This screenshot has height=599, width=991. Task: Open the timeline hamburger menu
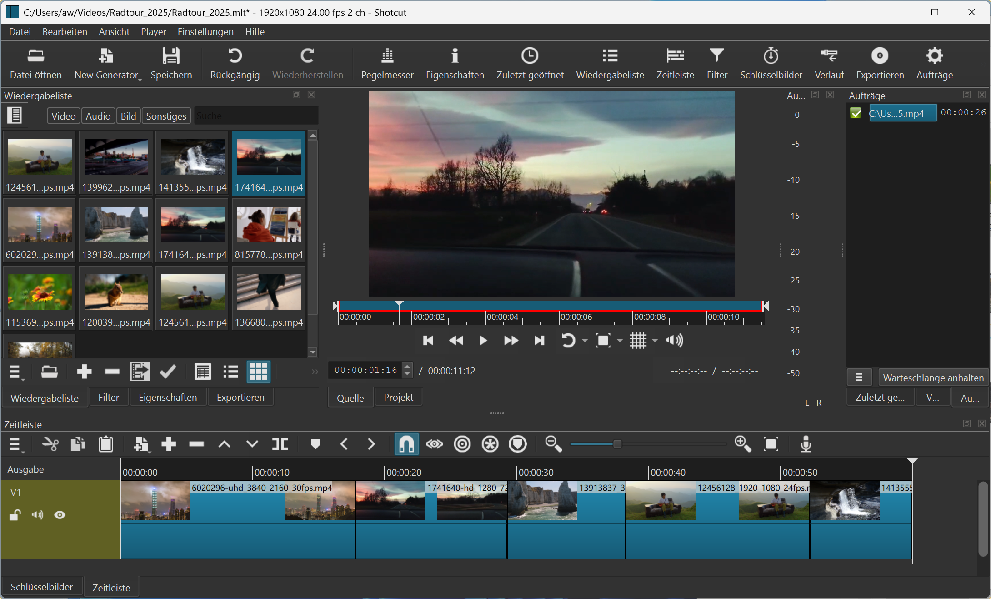pos(15,444)
